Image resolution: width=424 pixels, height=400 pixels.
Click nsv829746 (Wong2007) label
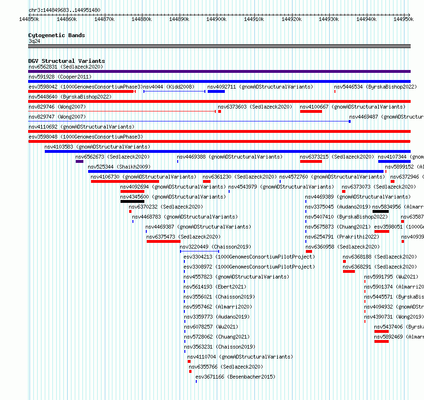pos(57,107)
